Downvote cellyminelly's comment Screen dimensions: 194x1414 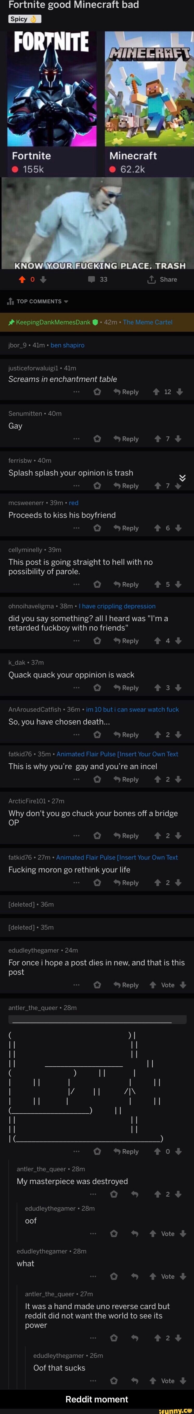coord(178,585)
